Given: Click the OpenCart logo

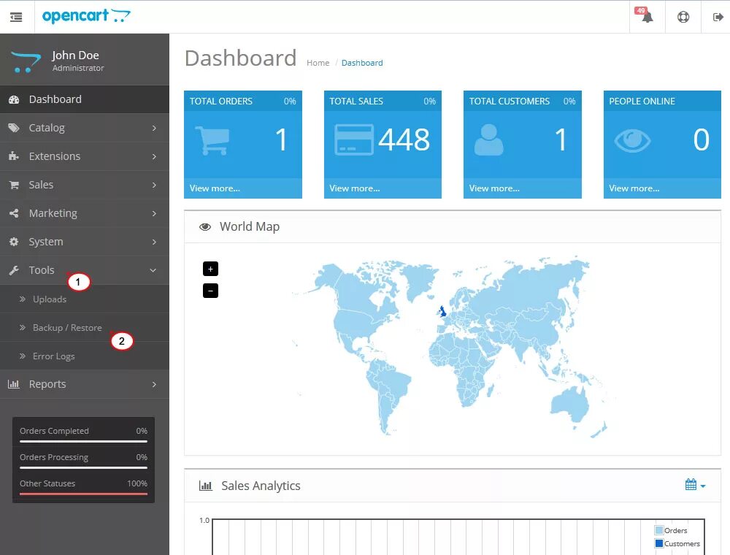Looking at the screenshot, I should 86,16.
